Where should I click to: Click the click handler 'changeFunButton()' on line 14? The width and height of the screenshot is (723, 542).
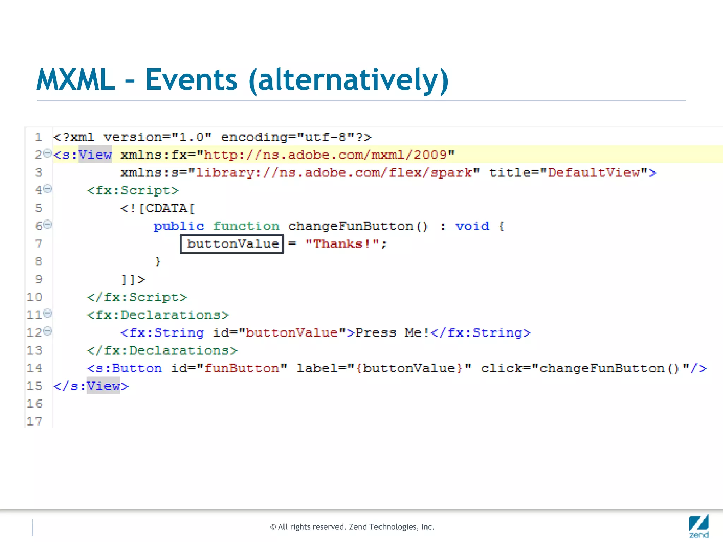609,368
